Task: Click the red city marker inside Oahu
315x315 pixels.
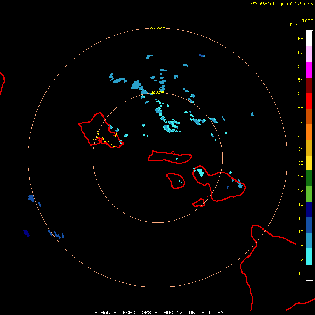Action: click(x=100, y=140)
